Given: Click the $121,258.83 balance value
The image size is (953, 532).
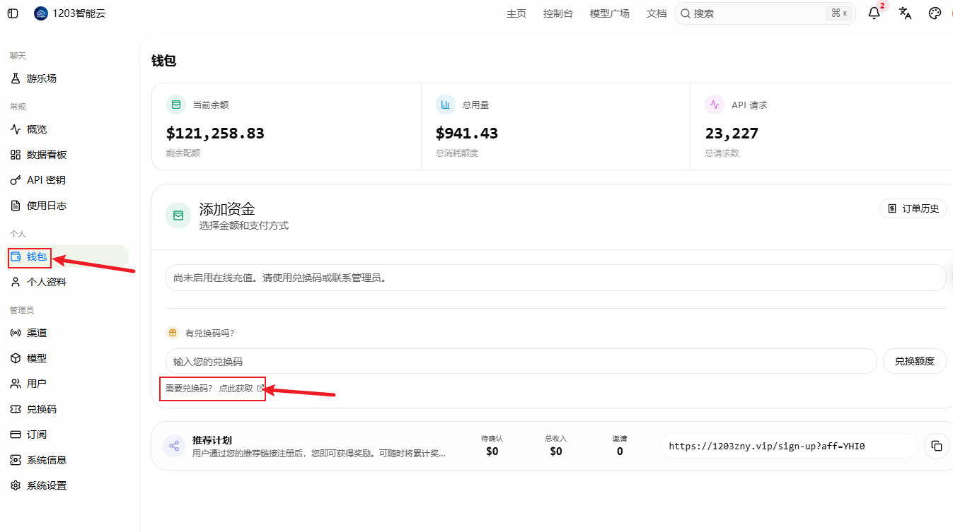Looking at the screenshot, I should tap(215, 133).
